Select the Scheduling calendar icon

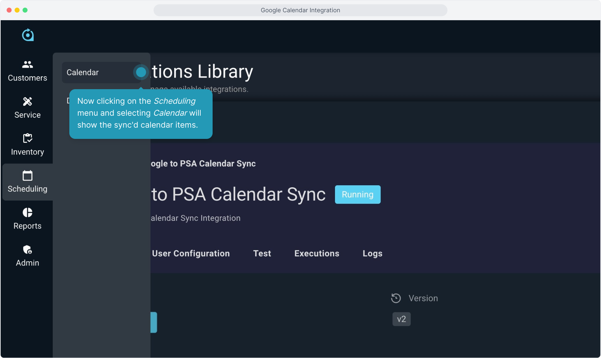point(28,176)
